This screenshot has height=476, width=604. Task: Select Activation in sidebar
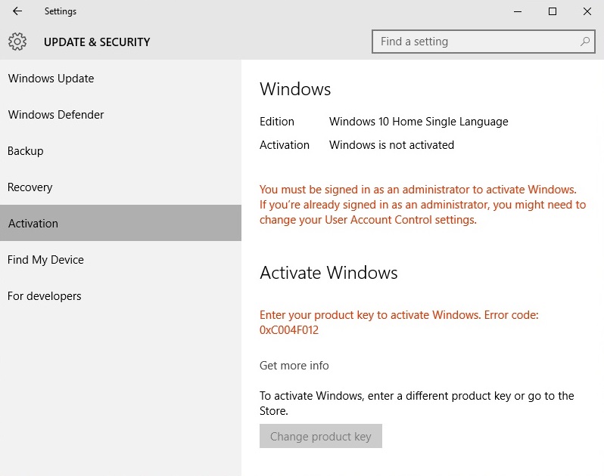120,223
